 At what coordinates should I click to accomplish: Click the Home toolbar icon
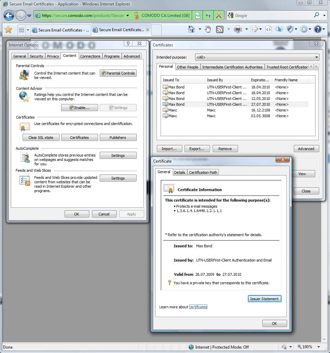click(x=191, y=29)
